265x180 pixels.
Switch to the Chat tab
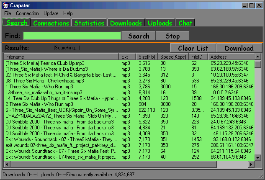[185, 23]
